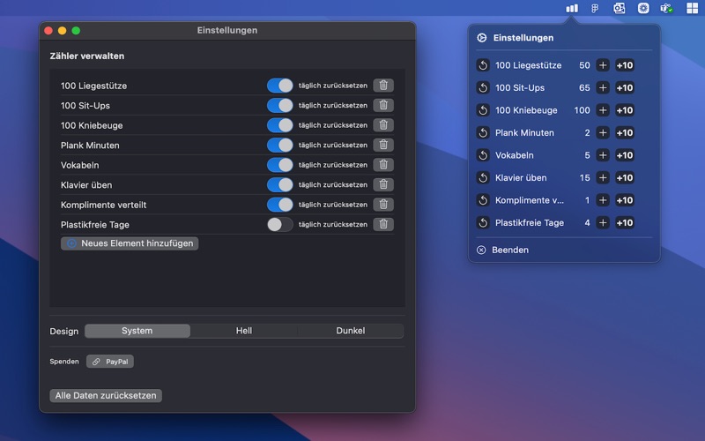705x441 pixels.
Task: Open the counter bar-chart icon in menu bar
Action: 571,8
